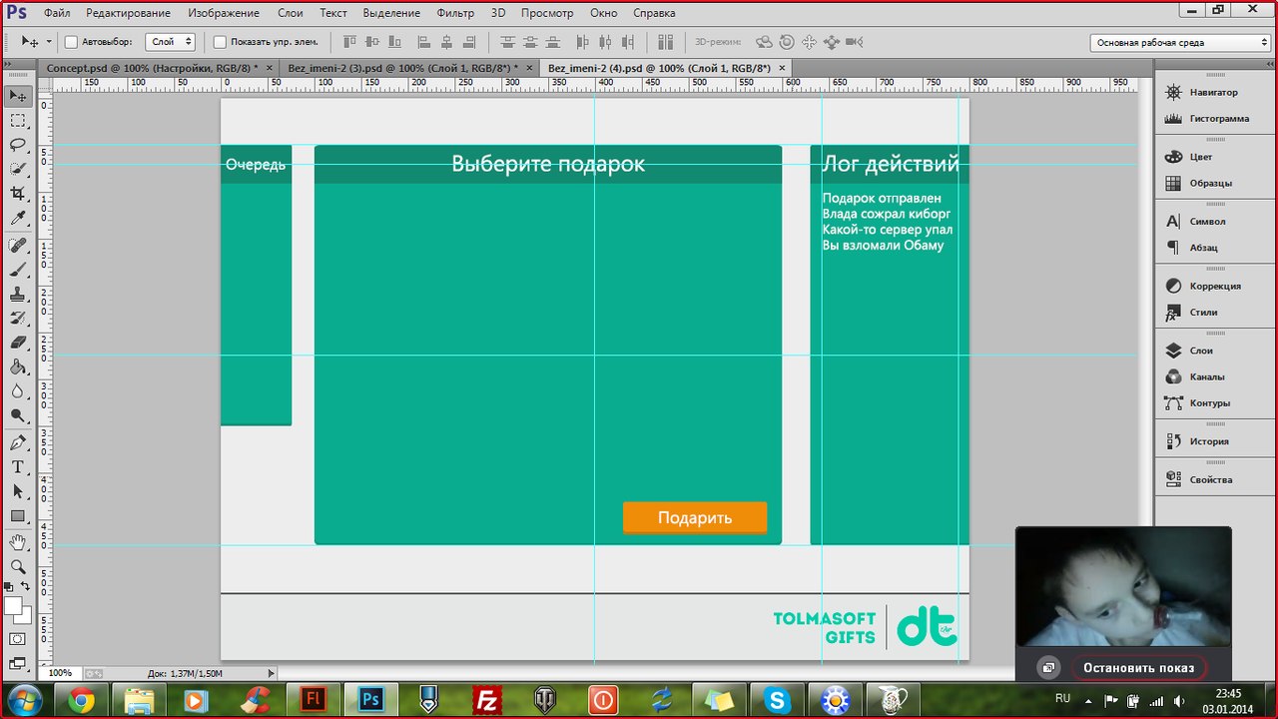Select the Rectangle shape tool
The width and height of the screenshot is (1278, 719).
coord(18,516)
